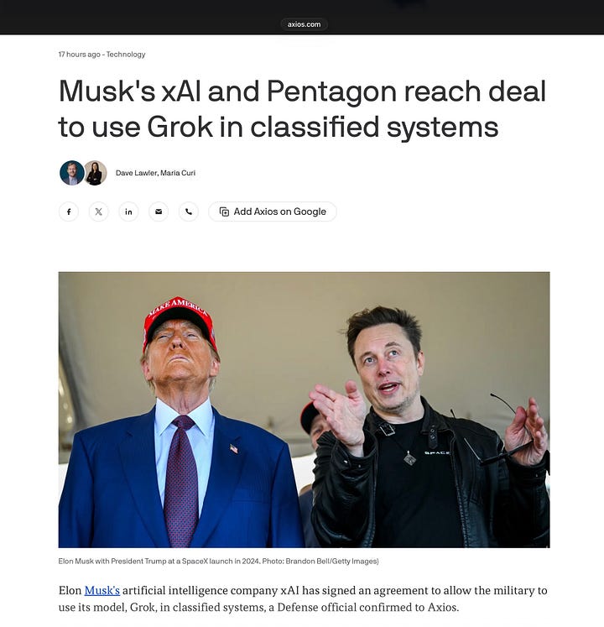Click the article headline about Grok

302,108
